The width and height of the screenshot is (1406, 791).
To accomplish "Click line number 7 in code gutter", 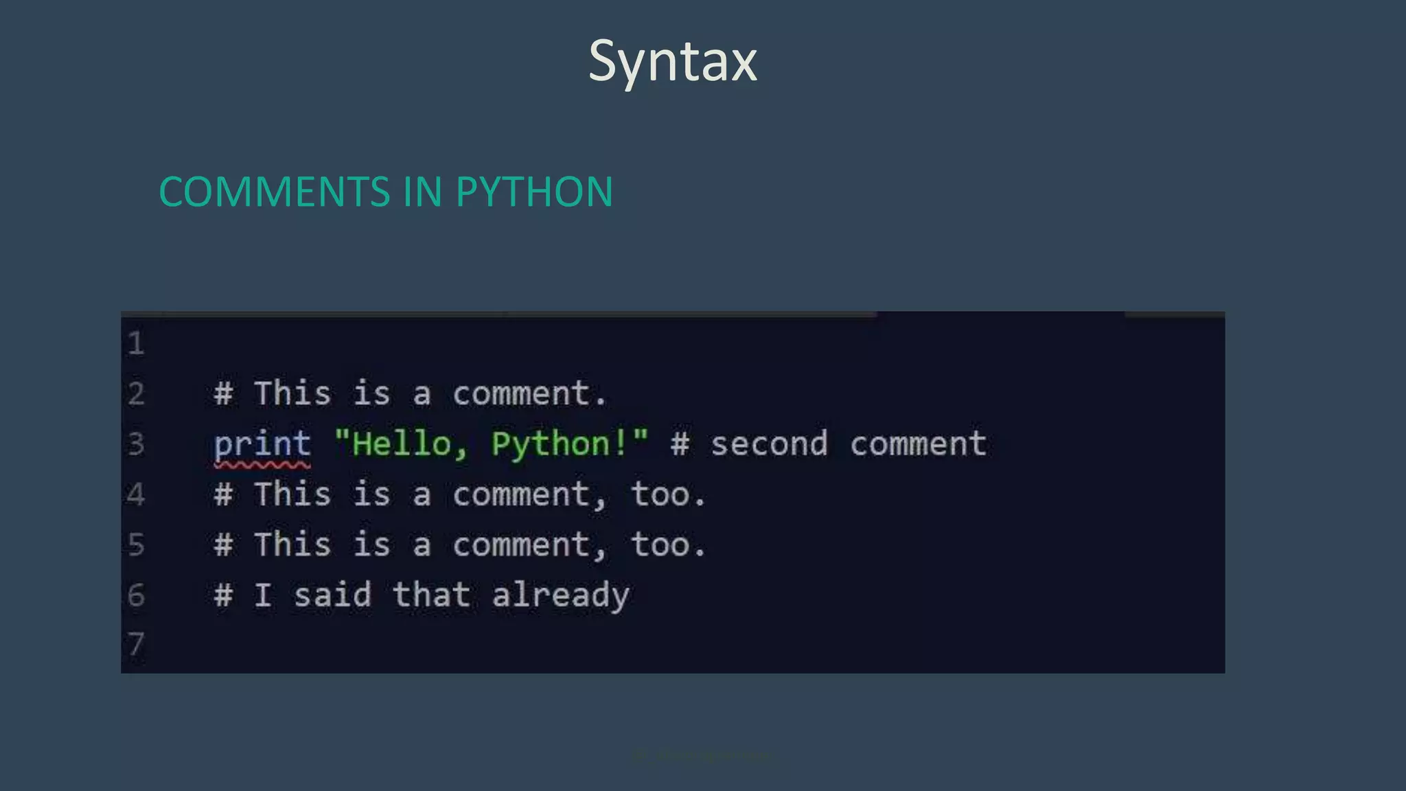I will pyautogui.click(x=136, y=645).
